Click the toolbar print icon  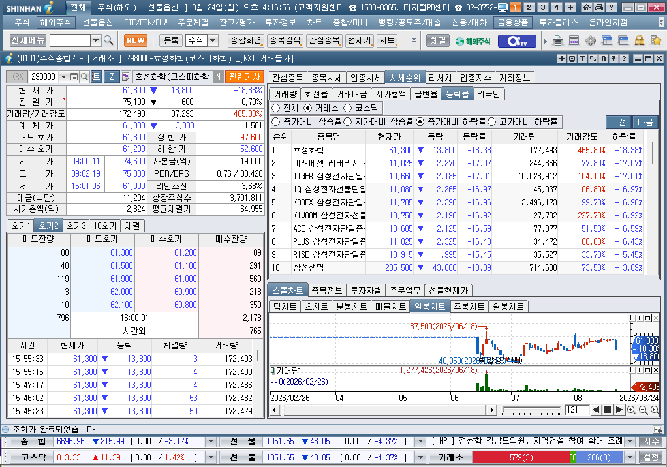[x=557, y=41]
